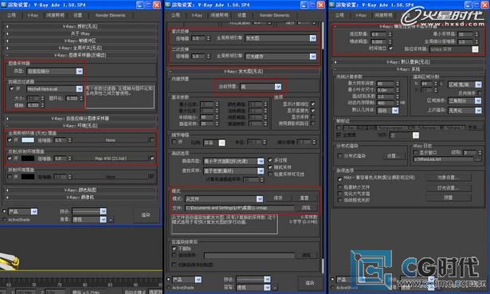The width and height of the screenshot is (490, 294).
Task: Open secondary bounce engine dropdown 灯光缓存
Action: pyautogui.click(x=280, y=57)
